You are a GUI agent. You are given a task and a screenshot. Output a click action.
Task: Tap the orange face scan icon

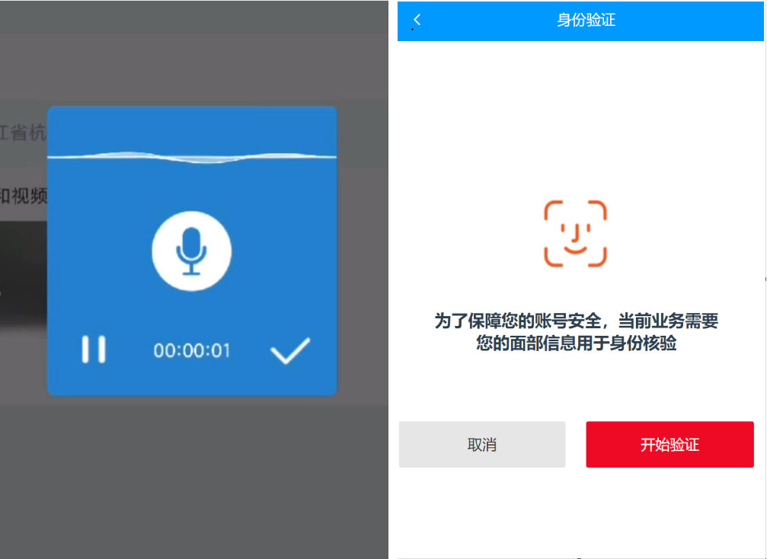[575, 234]
